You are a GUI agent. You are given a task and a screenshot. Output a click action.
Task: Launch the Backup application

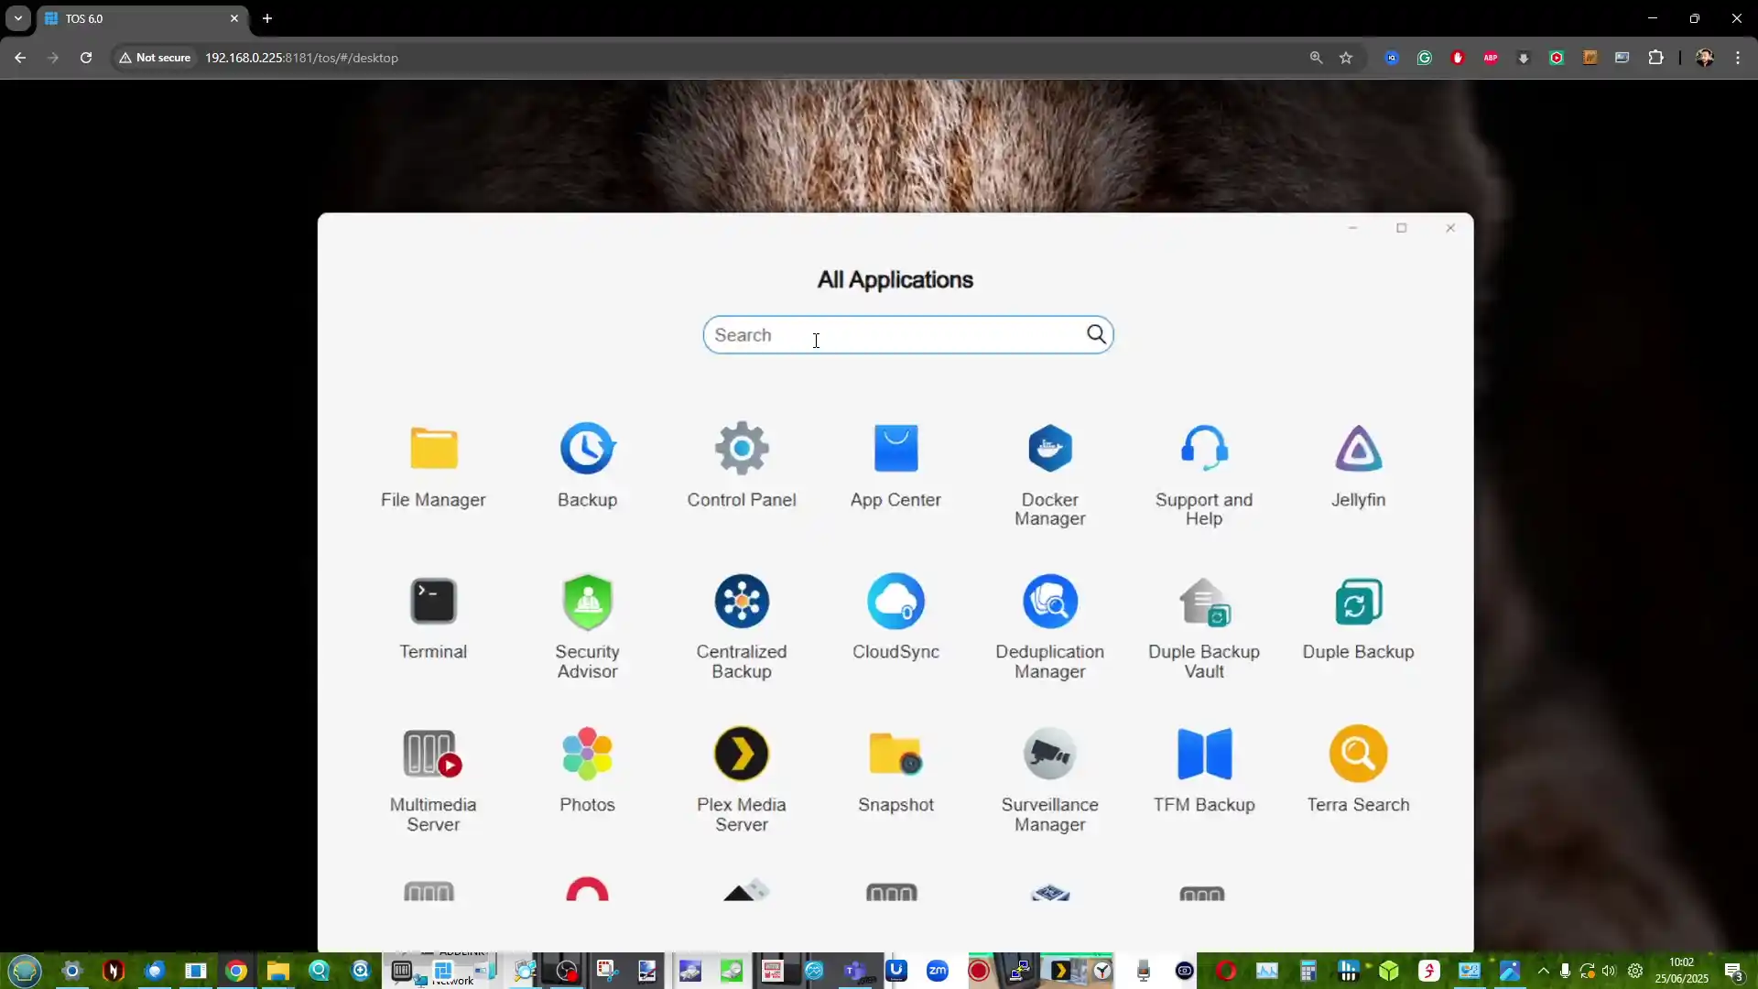pos(587,448)
